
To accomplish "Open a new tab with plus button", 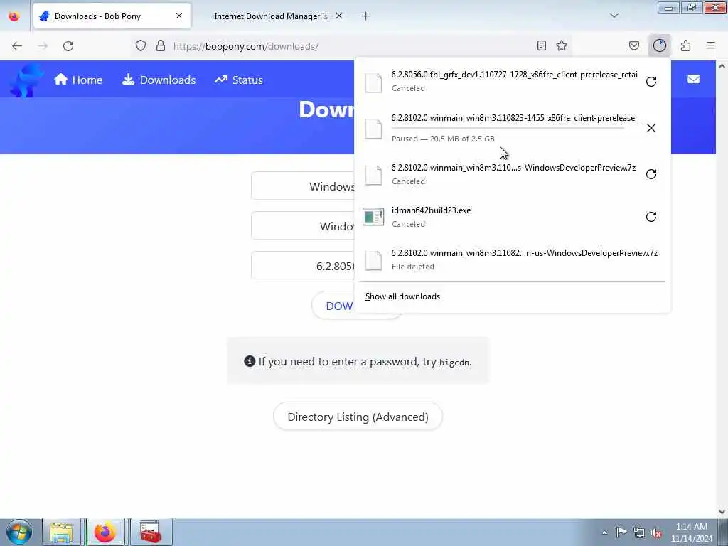I will pyautogui.click(x=365, y=16).
